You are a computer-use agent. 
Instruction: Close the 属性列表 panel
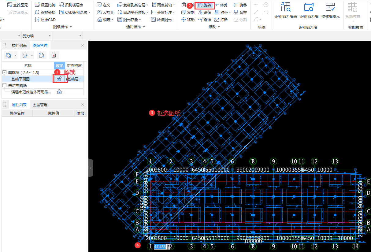point(82,105)
